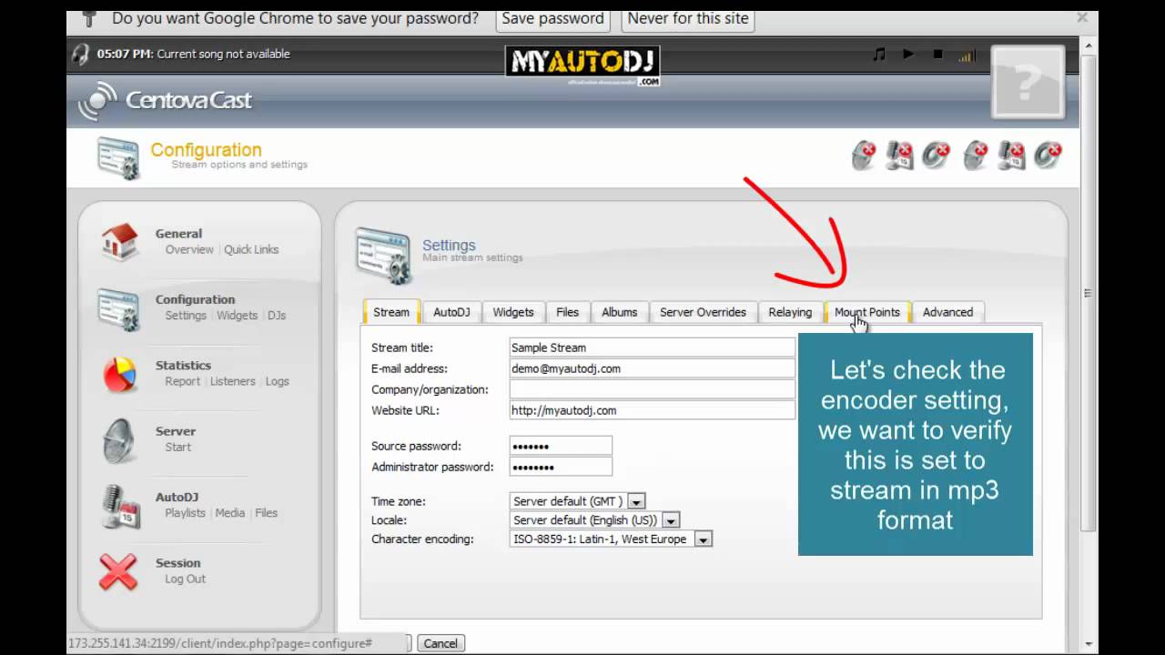The height and width of the screenshot is (655, 1165).
Task: Click the browser vertical scrollbar
Action: point(1088,291)
